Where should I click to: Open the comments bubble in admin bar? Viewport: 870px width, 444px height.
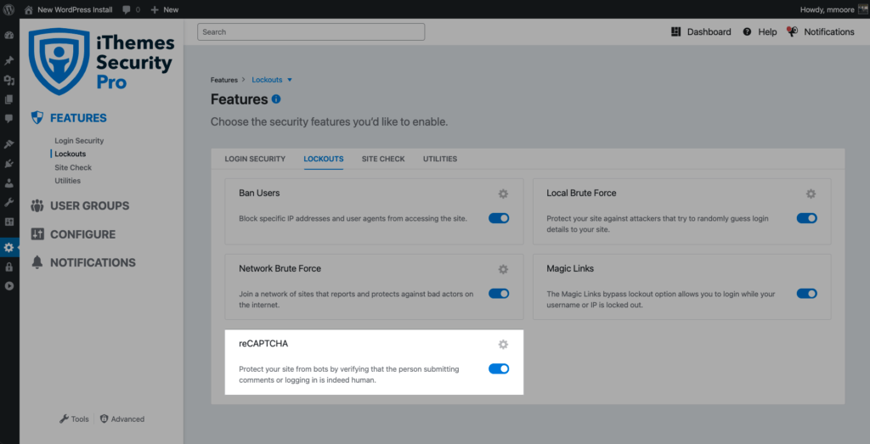[x=127, y=10]
